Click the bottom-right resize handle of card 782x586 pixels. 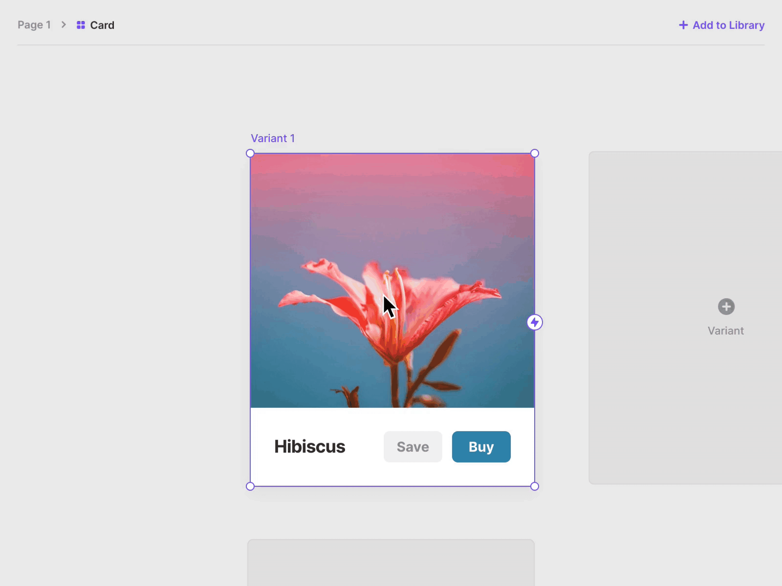coord(535,486)
